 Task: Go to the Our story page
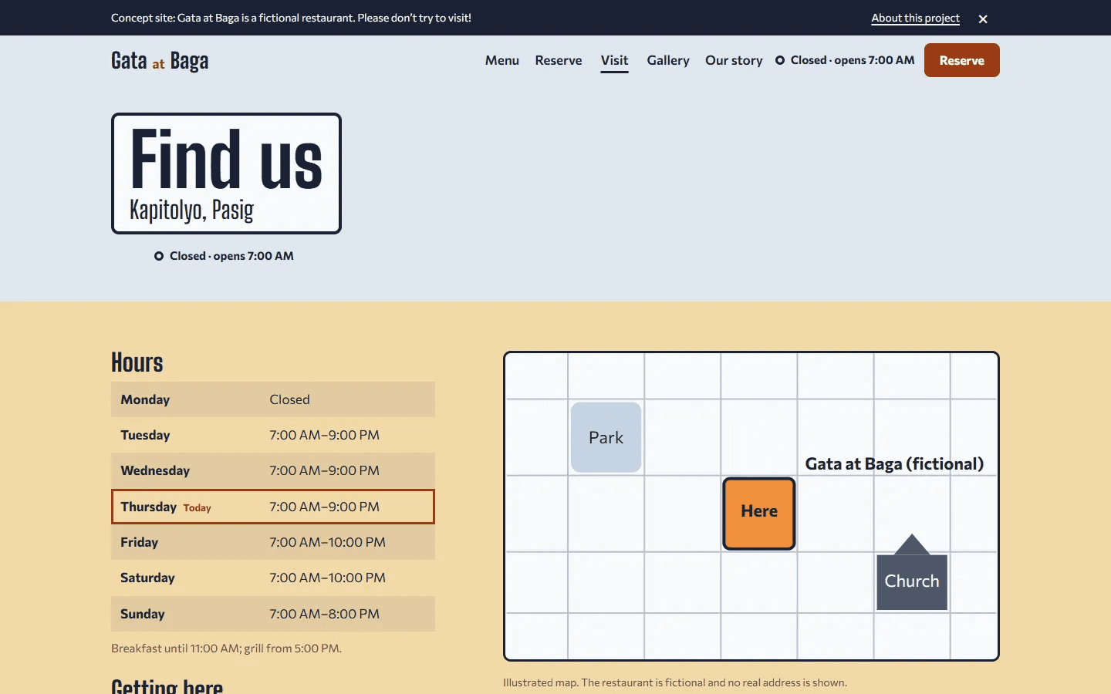pyautogui.click(x=734, y=60)
